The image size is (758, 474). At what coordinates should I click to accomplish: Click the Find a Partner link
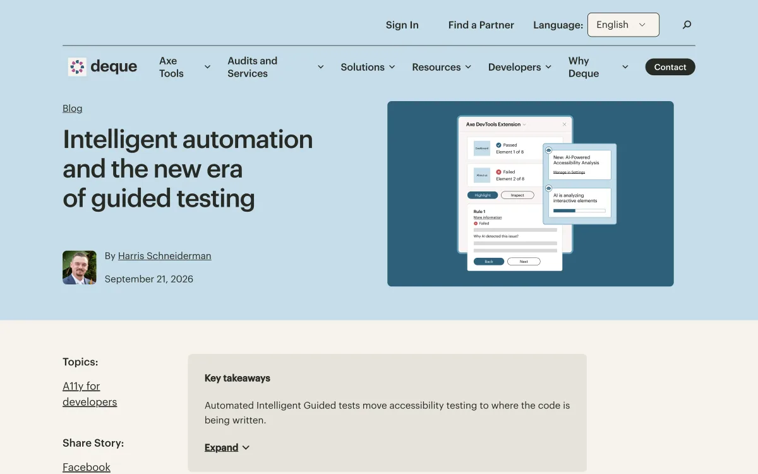pos(481,25)
